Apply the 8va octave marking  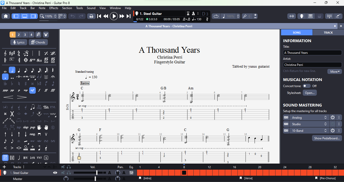[x=32, y=60]
